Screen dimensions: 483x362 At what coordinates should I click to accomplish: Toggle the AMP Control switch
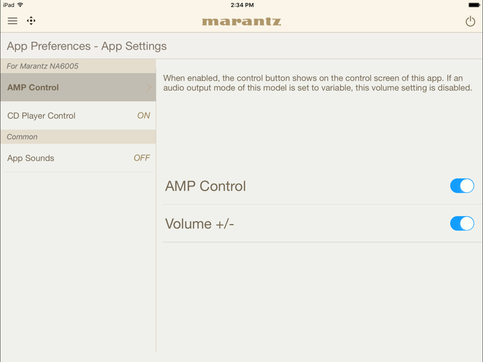[x=462, y=186]
